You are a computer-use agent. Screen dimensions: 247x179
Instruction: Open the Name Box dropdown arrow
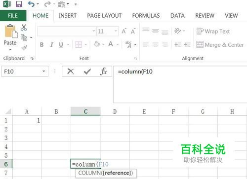click(x=43, y=72)
